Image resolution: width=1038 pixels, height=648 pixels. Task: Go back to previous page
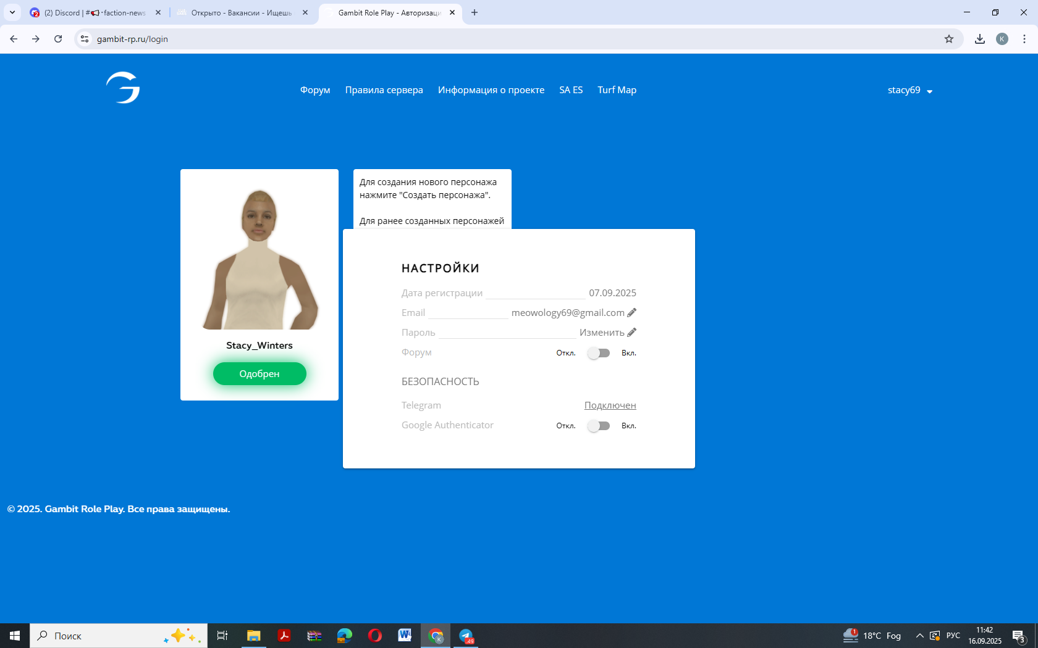coord(14,39)
